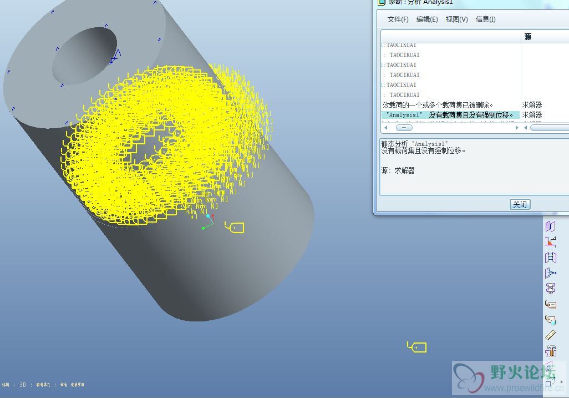Select the yellow tag icon at lower right of viewport
This screenshot has height=398, width=569.
coord(416,347)
